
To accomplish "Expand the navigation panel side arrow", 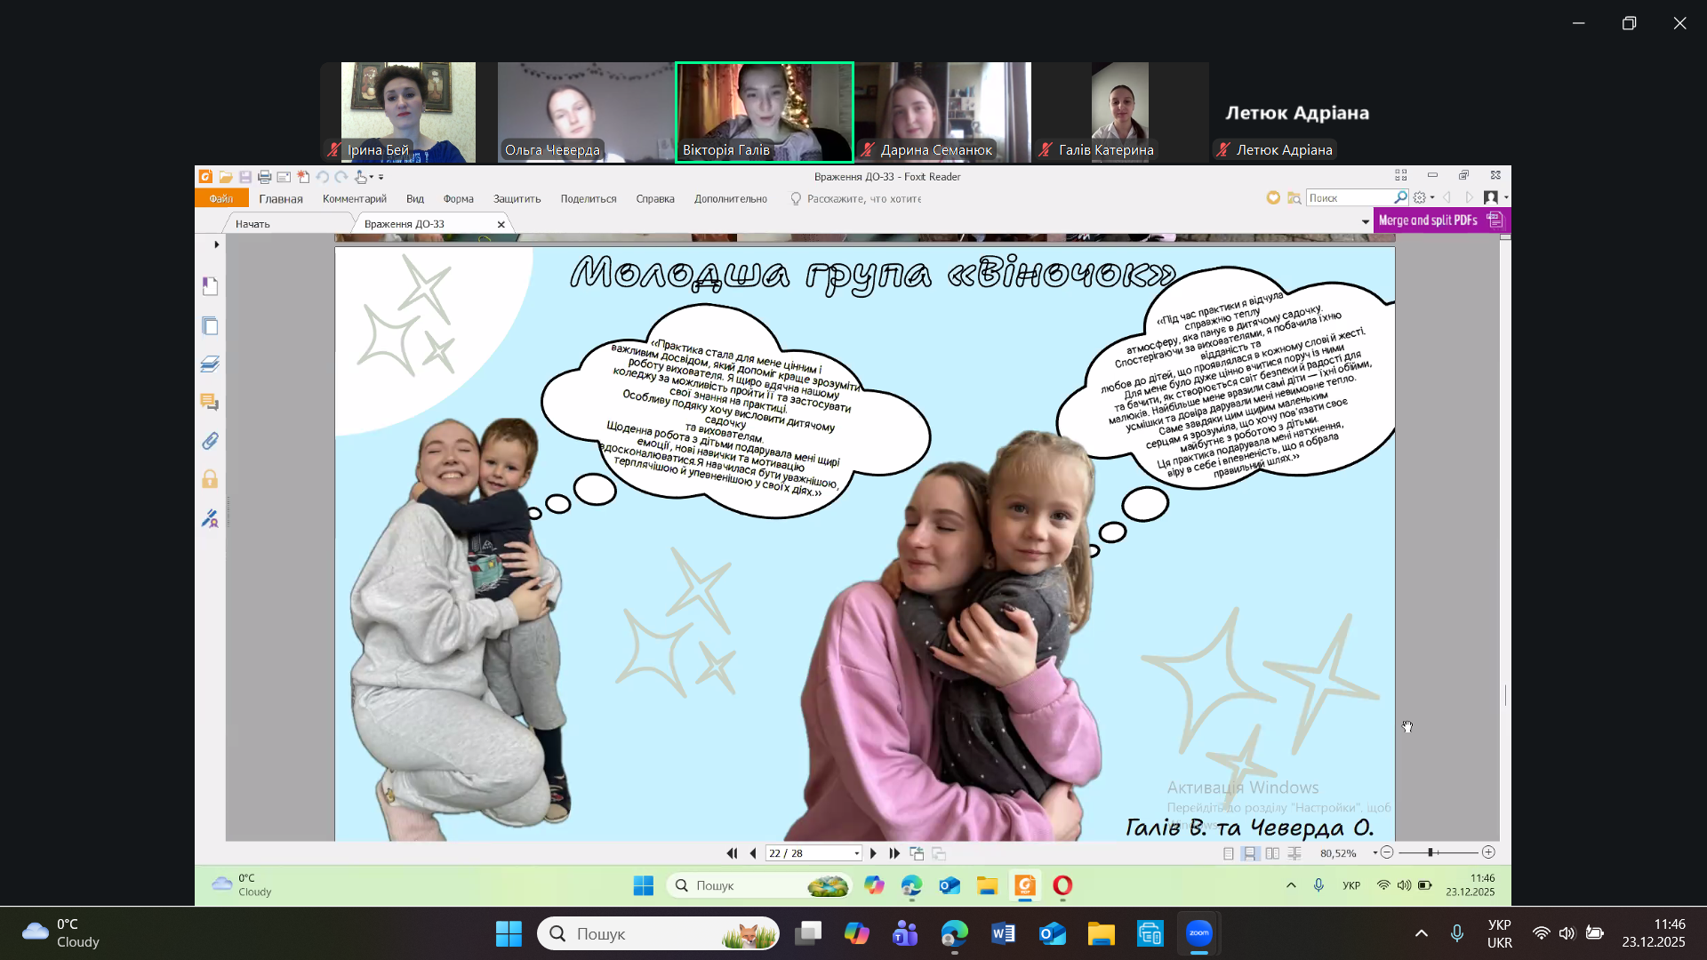I will [216, 244].
